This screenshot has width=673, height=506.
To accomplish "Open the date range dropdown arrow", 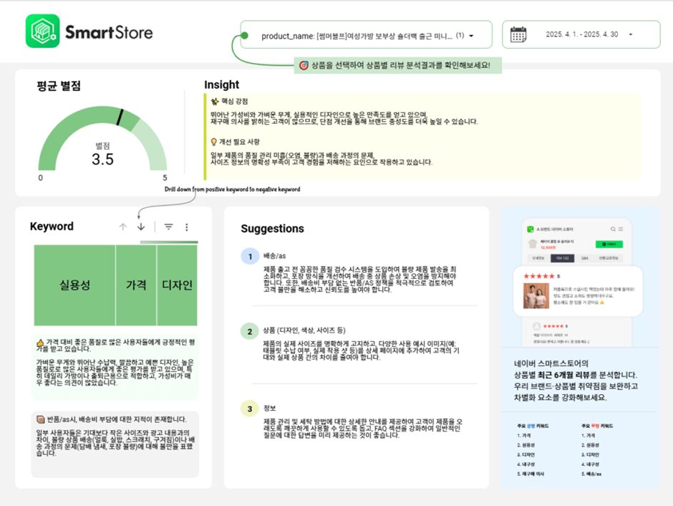I will 631,34.
